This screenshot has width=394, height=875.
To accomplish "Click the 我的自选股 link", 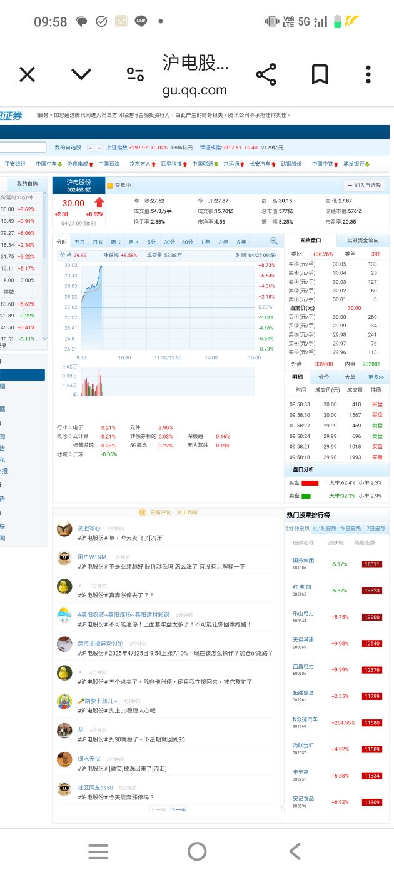I will tap(68, 147).
